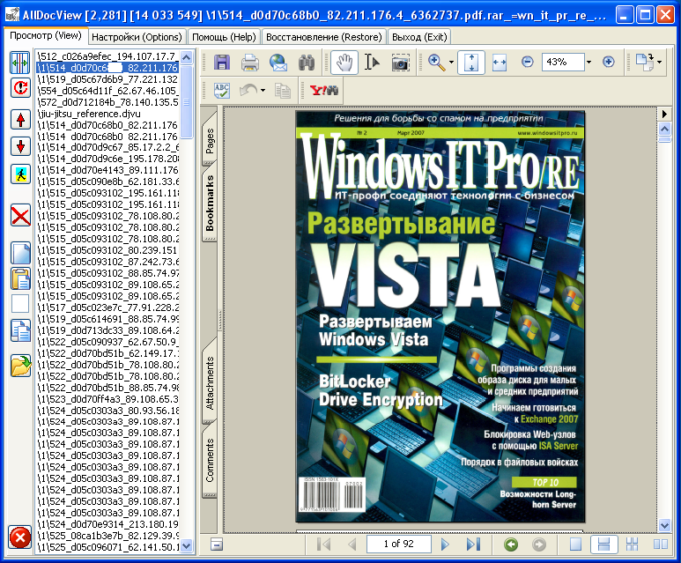
Task: Switch to continuous facing layout
Action: [x=632, y=544]
